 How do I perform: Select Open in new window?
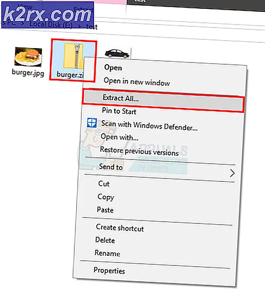coord(137,82)
